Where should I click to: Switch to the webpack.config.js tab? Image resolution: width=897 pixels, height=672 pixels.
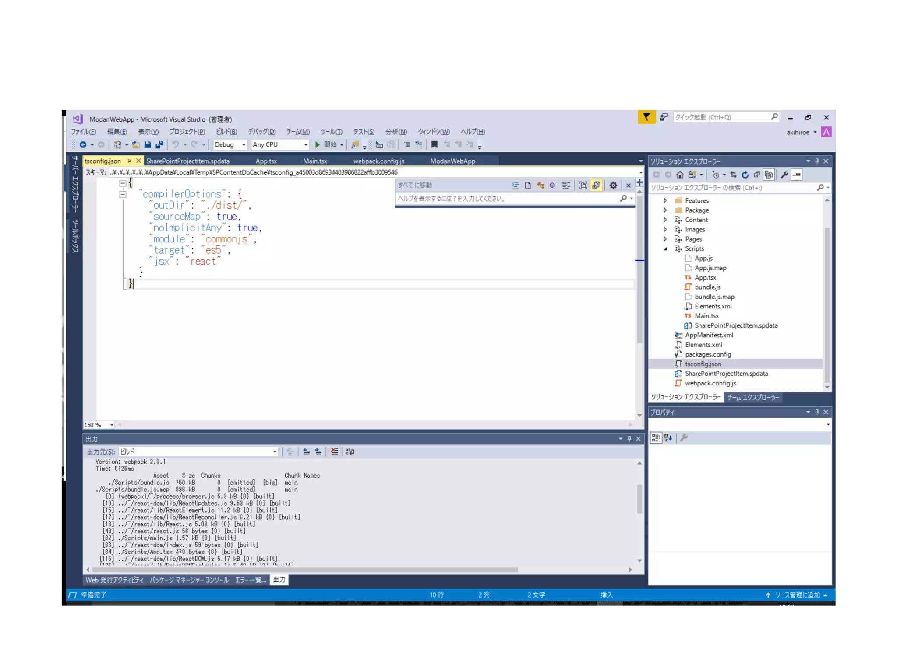(x=378, y=161)
